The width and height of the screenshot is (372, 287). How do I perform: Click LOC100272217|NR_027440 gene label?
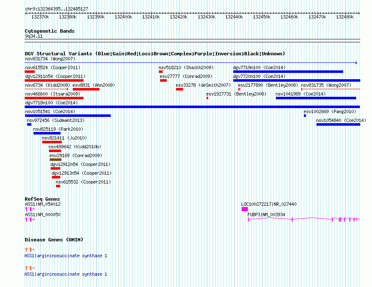click(x=269, y=204)
